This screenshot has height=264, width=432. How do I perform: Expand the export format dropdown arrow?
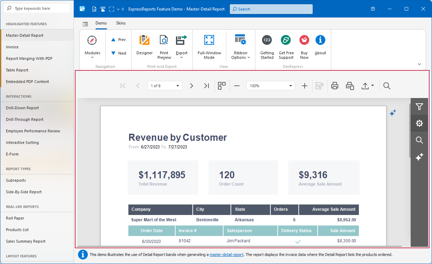[372, 86]
